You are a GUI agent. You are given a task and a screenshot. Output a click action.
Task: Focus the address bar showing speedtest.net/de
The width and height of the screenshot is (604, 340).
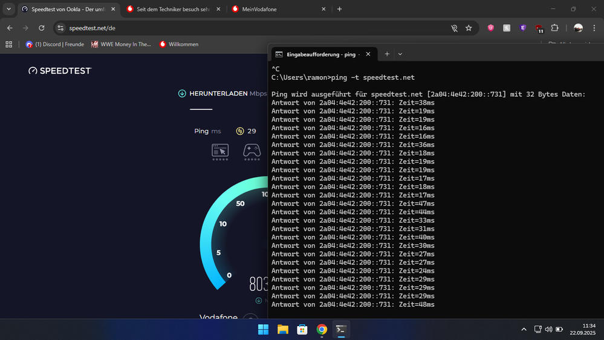pyautogui.click(x=254, y=28)
